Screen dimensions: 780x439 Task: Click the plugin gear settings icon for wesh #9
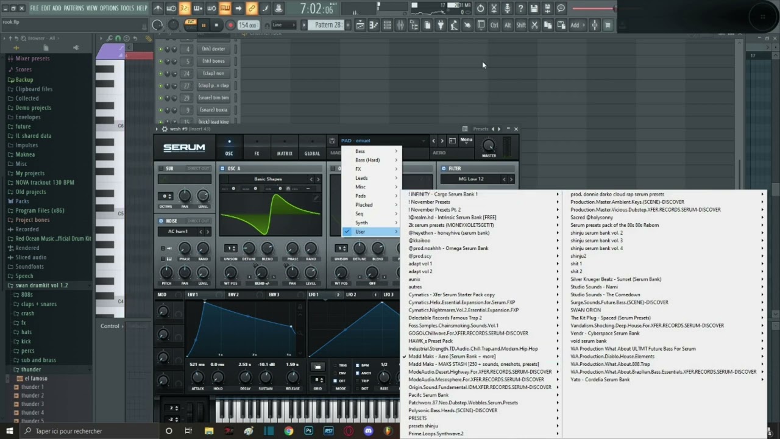(x=164, y=129)
